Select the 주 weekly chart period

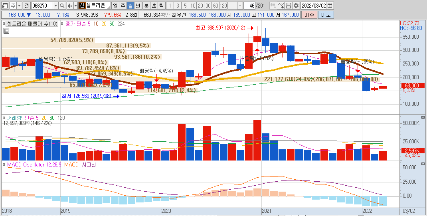tap(123, 6)
